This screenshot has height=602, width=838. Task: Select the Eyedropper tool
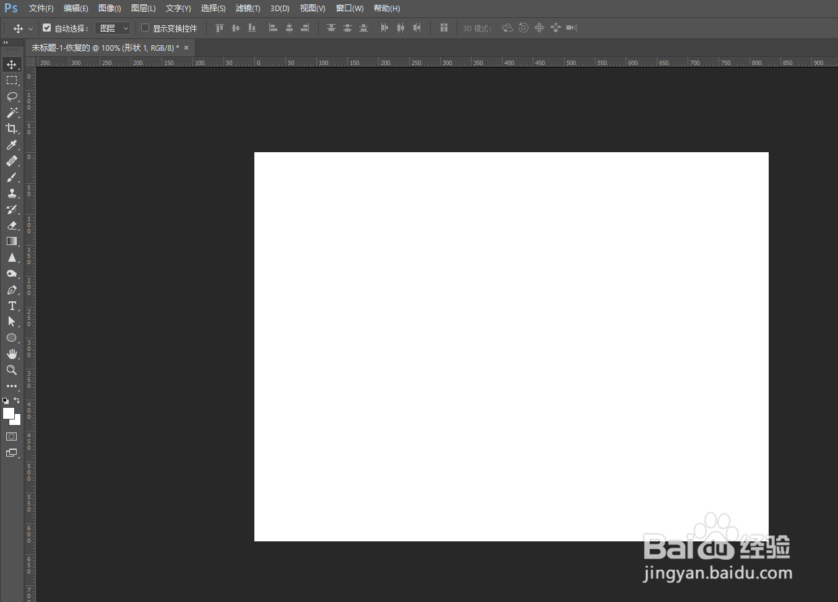tap(12, 145)
